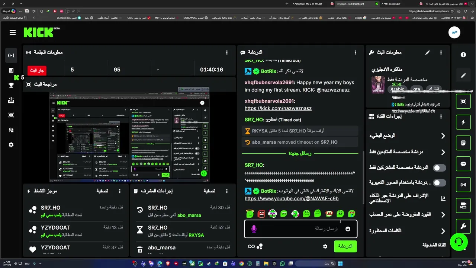Expand الوضع البطيء slow mode option

coord(443,136)
